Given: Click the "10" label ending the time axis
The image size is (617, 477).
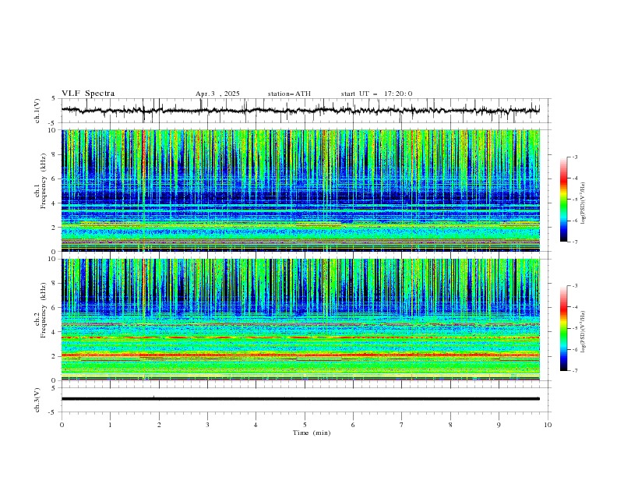Looking at the screenshot, I should pos(548,425).
